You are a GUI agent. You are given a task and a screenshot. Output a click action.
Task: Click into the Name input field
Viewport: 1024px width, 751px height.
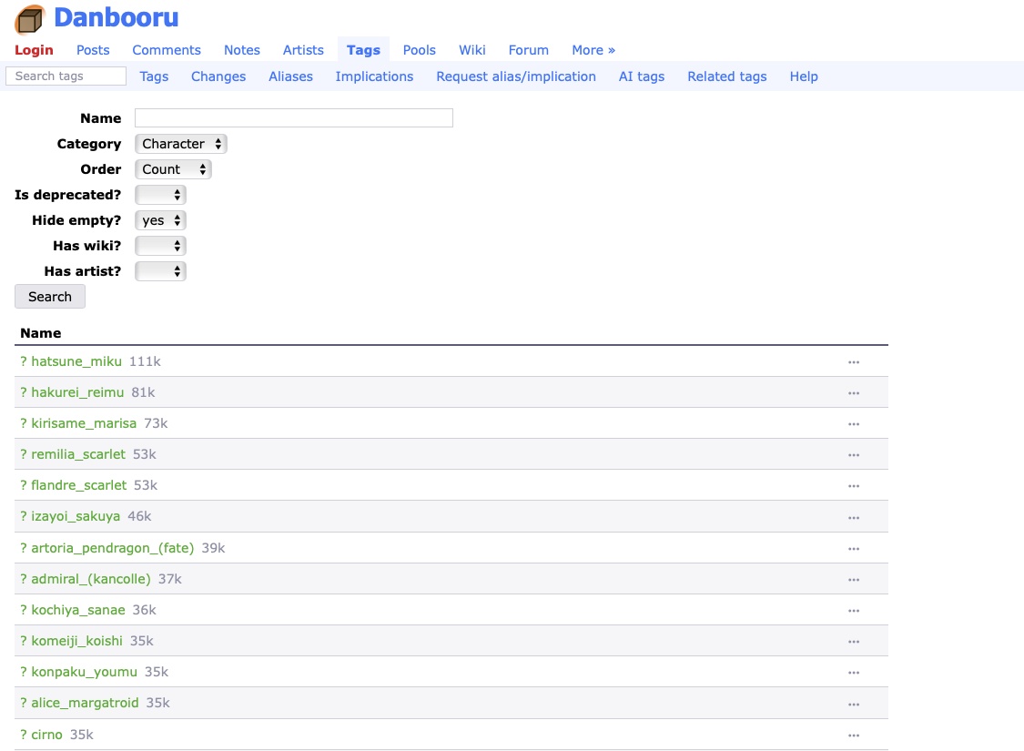tap(294, 118)
